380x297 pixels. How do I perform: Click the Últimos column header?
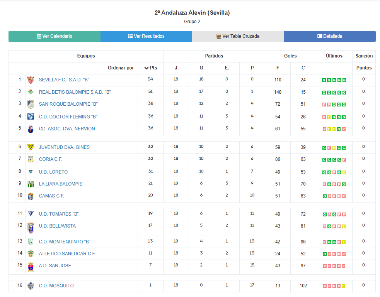[x=334, y=56]
